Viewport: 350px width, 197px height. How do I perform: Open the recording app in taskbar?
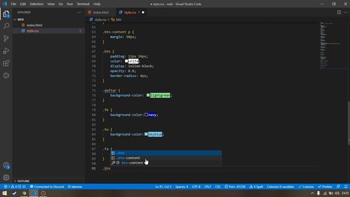coord(43,193)
